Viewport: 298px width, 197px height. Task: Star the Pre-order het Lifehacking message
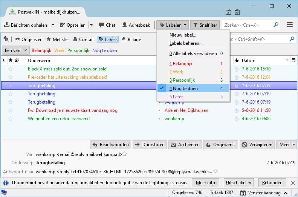(11, 77)
